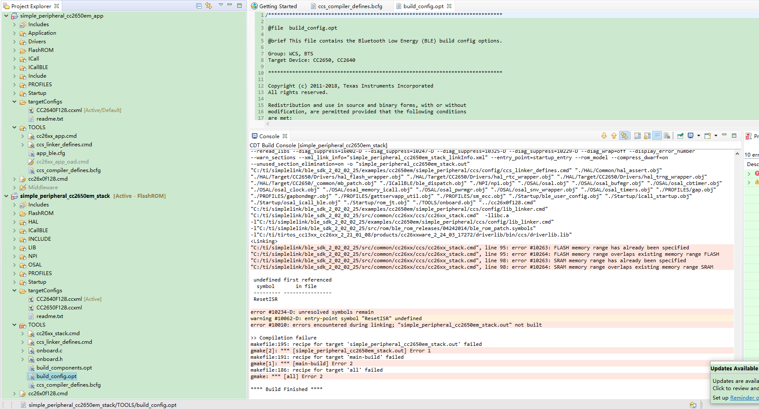The width and height of the screenshot is (759, 409).
Task: Collapse simple_peripheral_cc2650em_stack project
Action: point(6,196)
